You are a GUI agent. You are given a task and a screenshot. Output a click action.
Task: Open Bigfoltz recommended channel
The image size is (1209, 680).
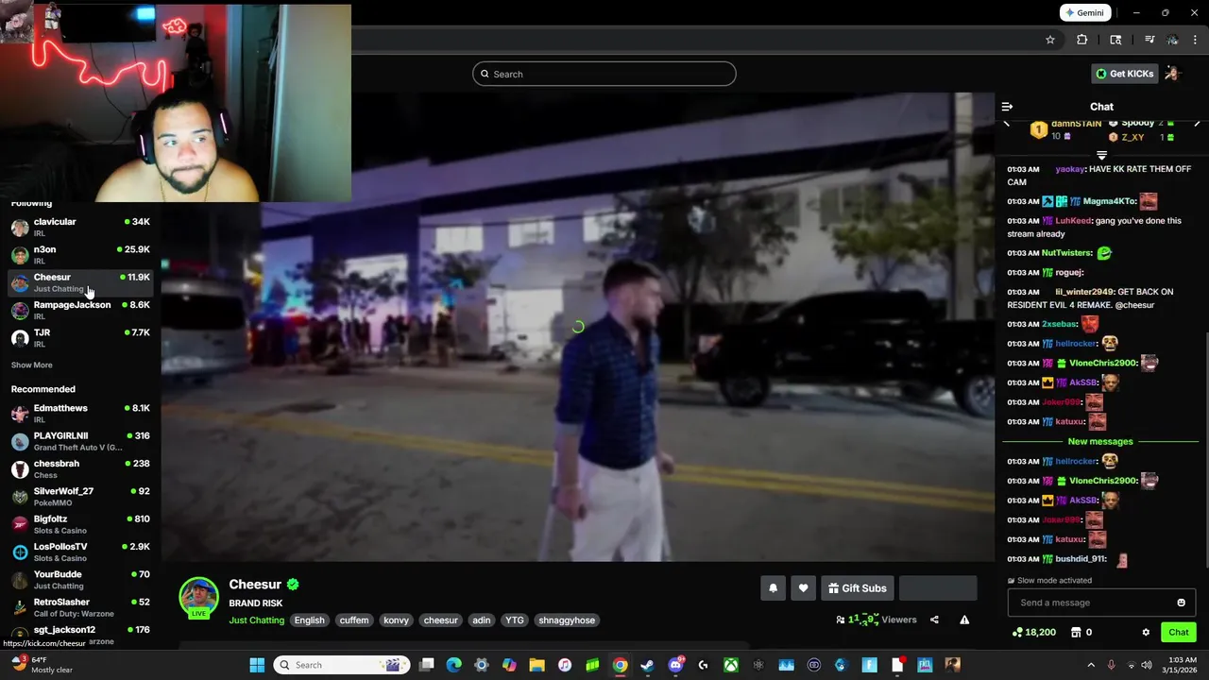[80, 524]
